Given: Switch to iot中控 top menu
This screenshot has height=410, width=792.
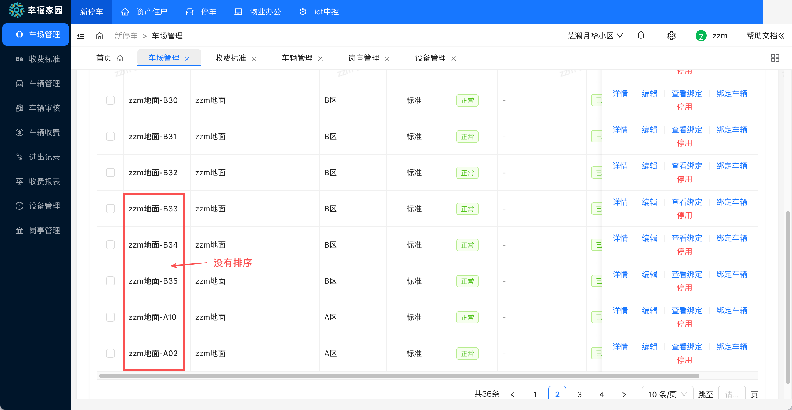Looking at the screenshot, I should tap(319, 12).
